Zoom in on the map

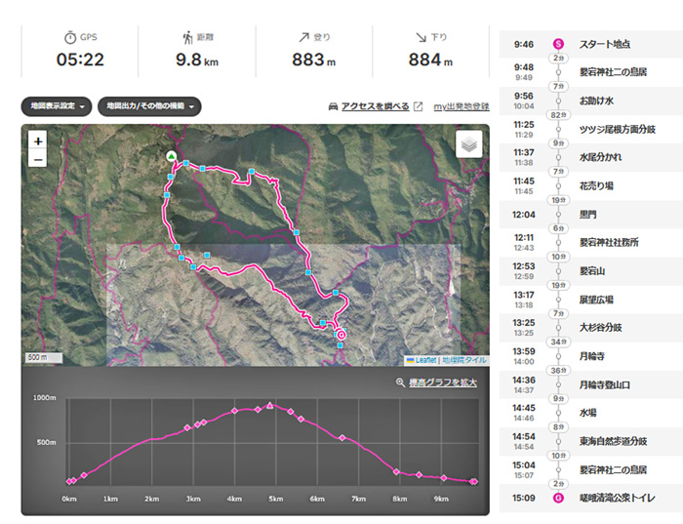(x=38, y=141)
